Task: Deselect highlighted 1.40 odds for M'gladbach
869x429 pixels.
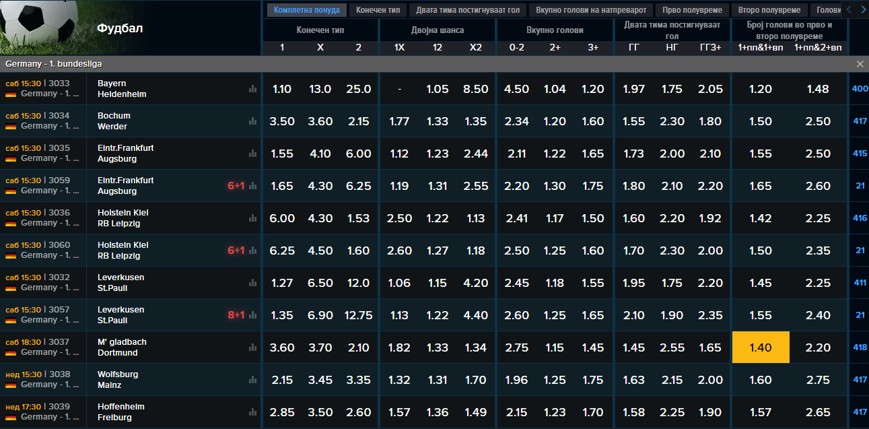Action: [760, 348]
